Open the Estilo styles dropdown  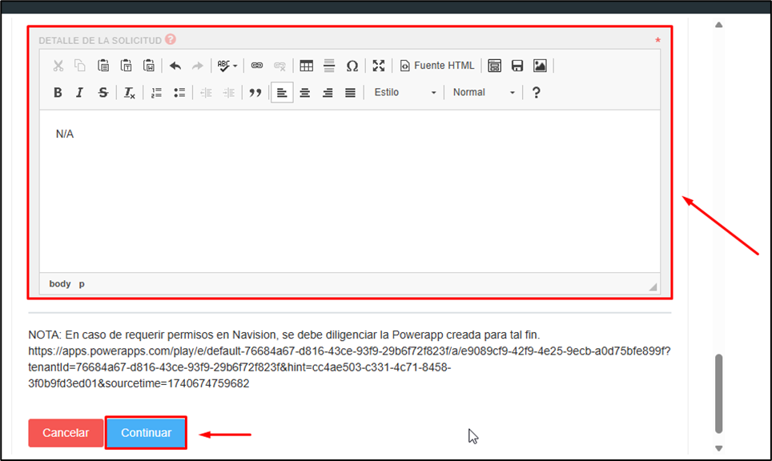click(x=405, y=93)
